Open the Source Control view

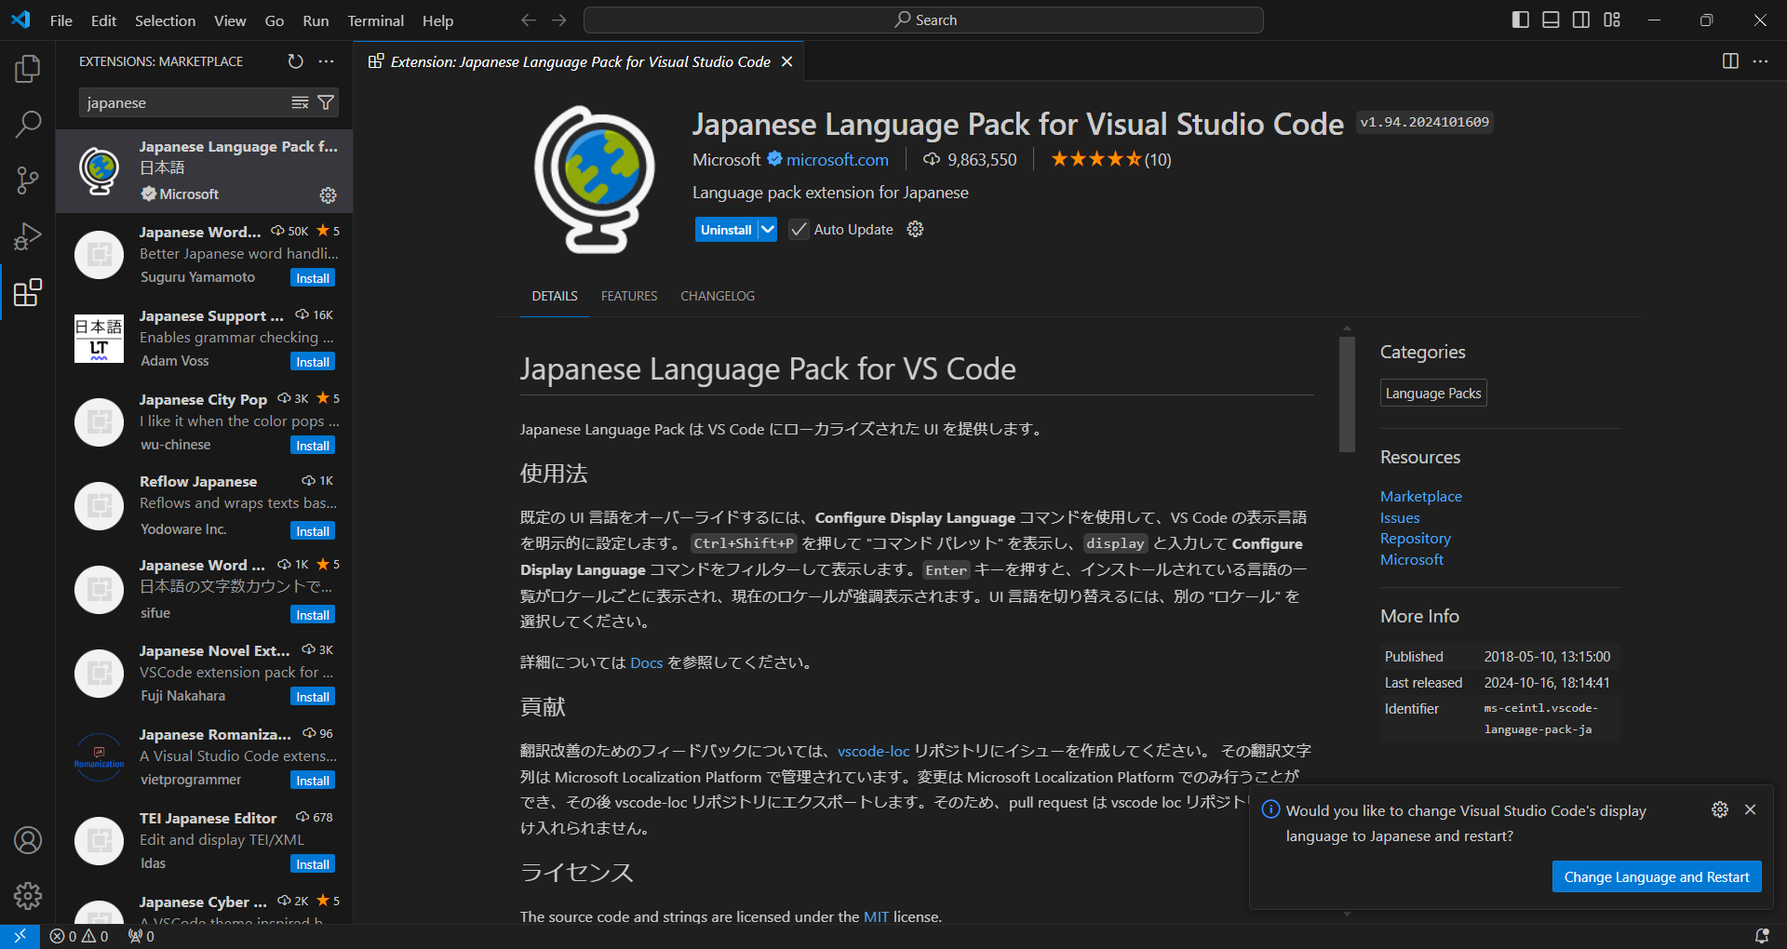tap(28, 180)
